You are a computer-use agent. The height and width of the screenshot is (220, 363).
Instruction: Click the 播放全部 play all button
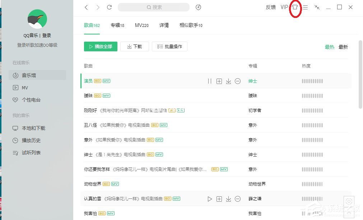(101, 46)
